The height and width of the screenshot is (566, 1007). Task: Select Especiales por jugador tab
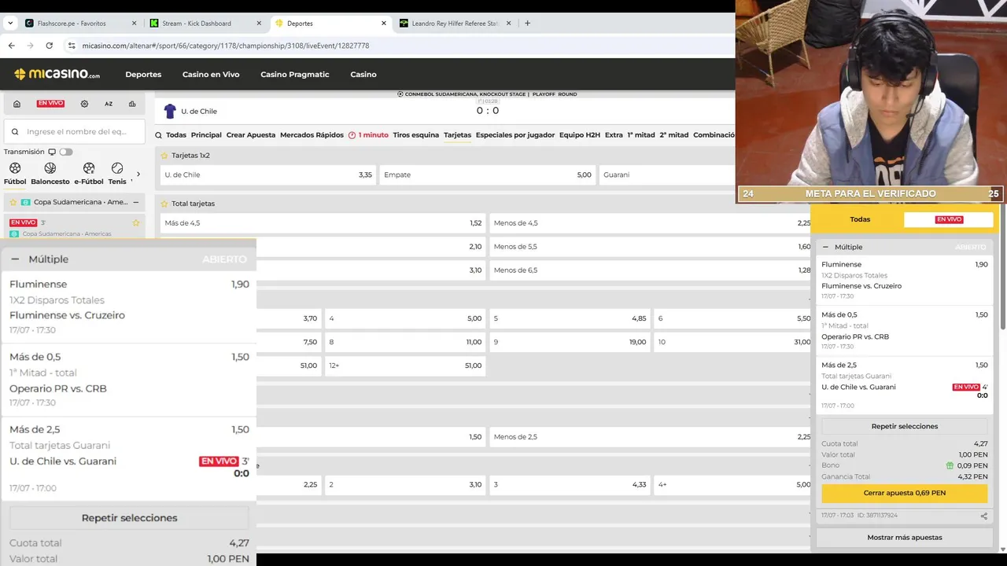click(515, 135)
